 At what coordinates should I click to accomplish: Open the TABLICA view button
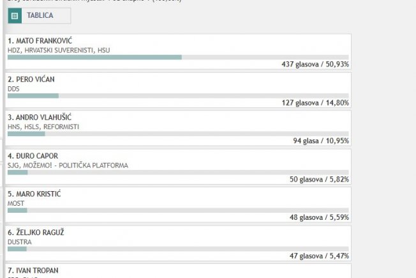point(40,16)
